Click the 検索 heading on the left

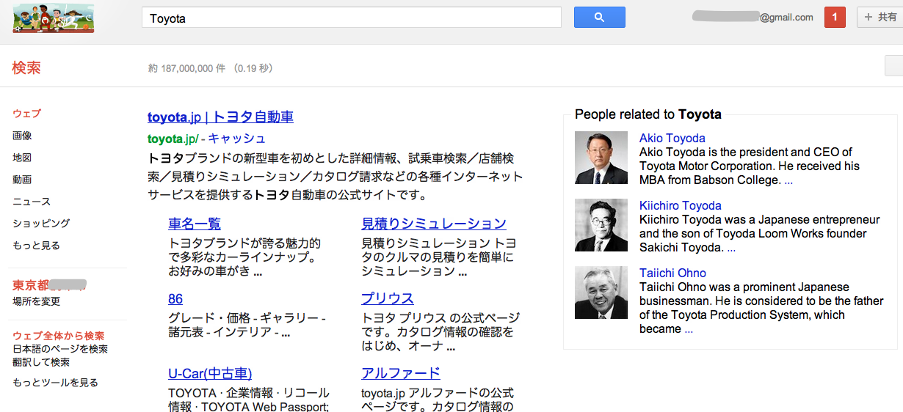[26, 68]
